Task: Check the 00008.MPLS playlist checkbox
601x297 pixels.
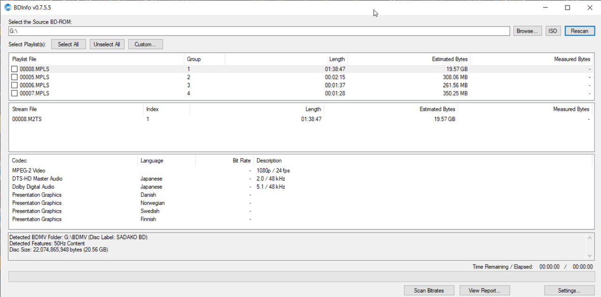Action: coord(15,69)
